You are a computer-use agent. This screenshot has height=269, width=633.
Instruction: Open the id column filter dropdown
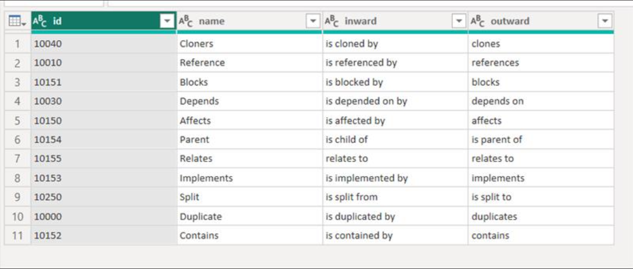click(x=167, y=21)
